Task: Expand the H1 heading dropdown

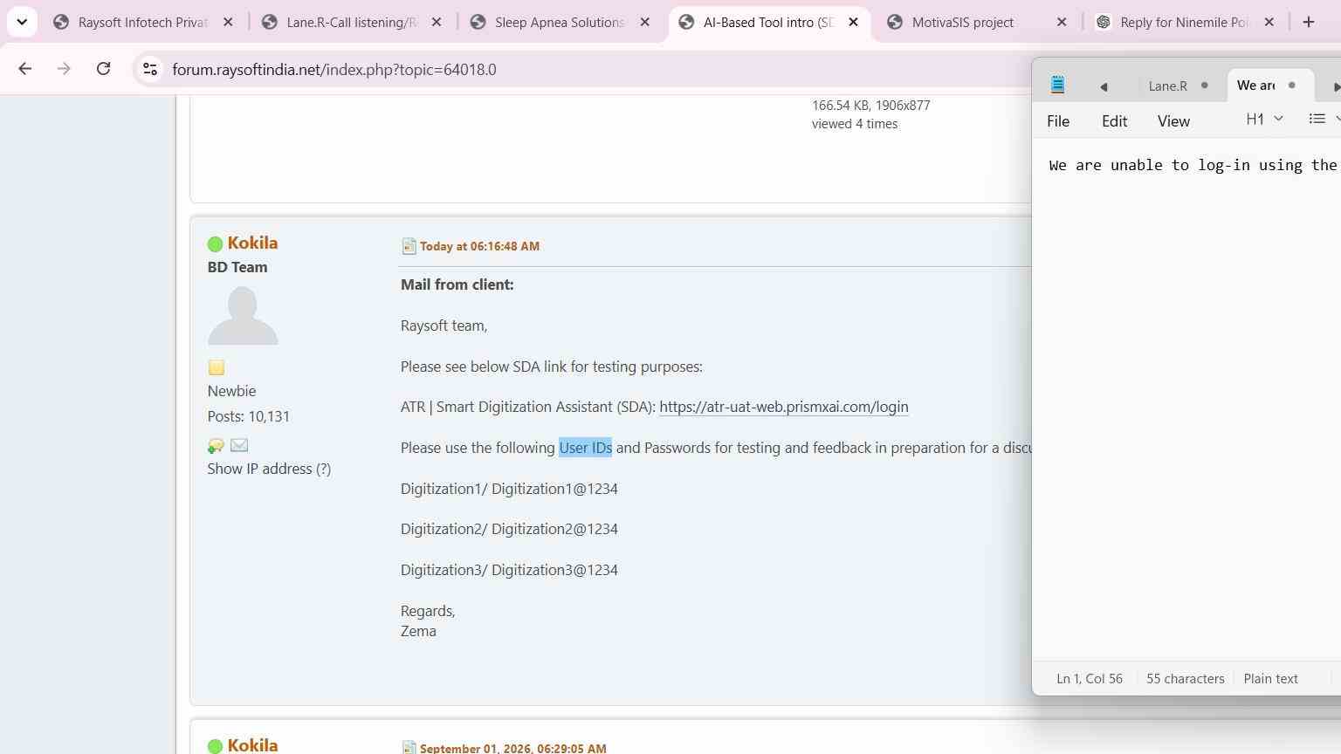Action: (x=1264, y=119)
